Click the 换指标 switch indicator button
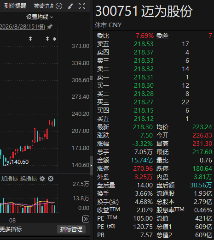Viewport: 214px width, 240px height. 29,179
